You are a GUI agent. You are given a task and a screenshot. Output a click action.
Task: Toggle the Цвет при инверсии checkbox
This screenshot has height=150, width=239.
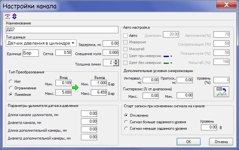click(x=125, y=56)
